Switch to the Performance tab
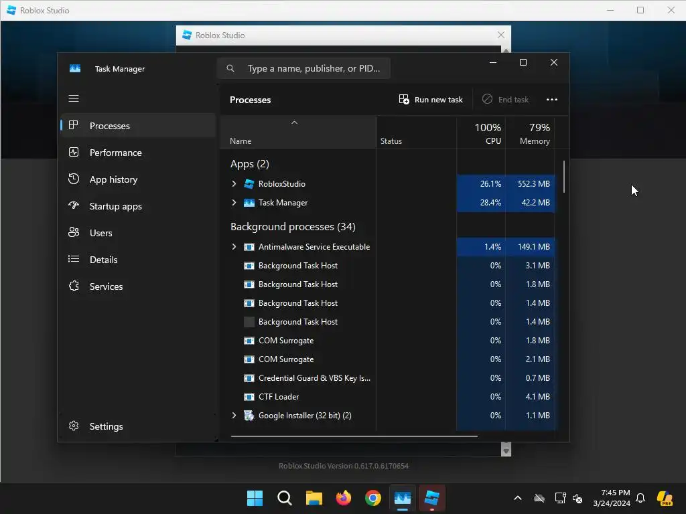Screen dimensions: 686x514 (138, 153)
